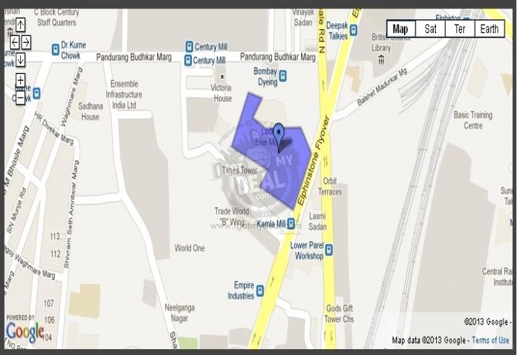Click the British Council Library museum icon

pyautogui.click(x=381, y=59)
